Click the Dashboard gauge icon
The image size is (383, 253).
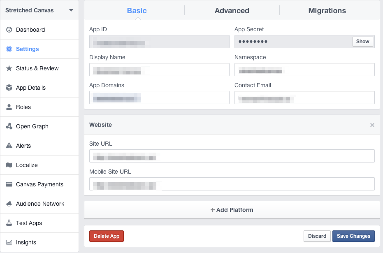[x=9, y=30]
